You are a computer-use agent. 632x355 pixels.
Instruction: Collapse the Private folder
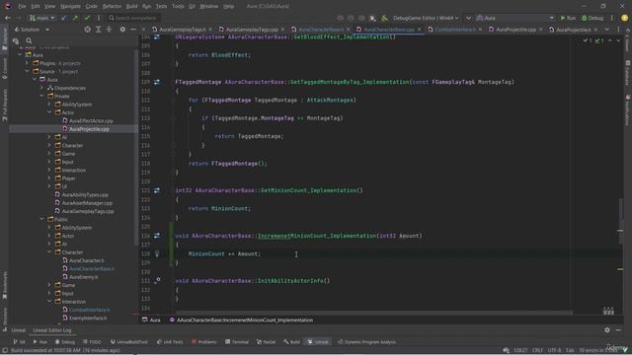click(41, 97)
